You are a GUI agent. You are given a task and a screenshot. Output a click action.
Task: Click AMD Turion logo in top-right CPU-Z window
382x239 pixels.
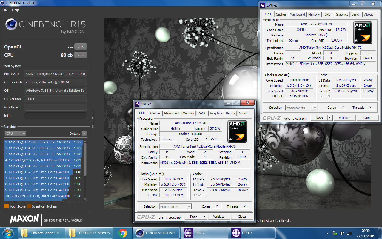[x=363, y=33]
